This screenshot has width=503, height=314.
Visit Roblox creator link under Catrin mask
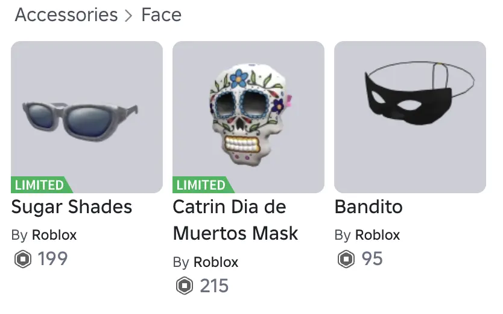coord(216,262)
